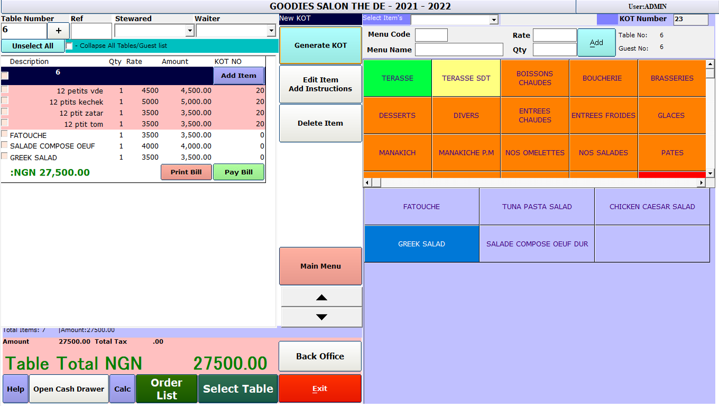Open the Order List
The width and height of the screenshot is (719, 406).
pos(167,389)
